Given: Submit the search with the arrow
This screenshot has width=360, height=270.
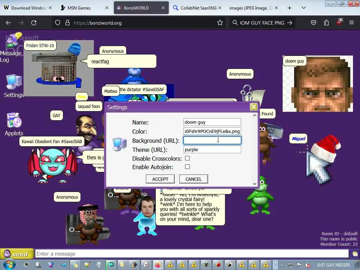Looking at the screenshot, I should (x=290, y=23).
